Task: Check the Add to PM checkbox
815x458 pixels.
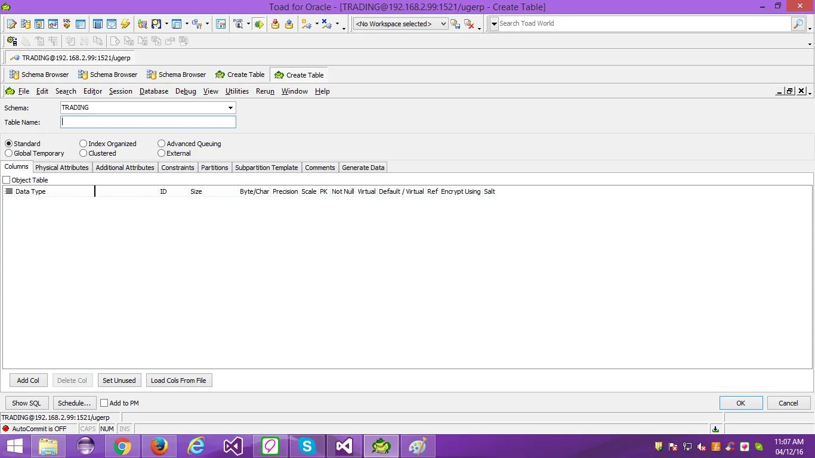Action: click(104, 403)
